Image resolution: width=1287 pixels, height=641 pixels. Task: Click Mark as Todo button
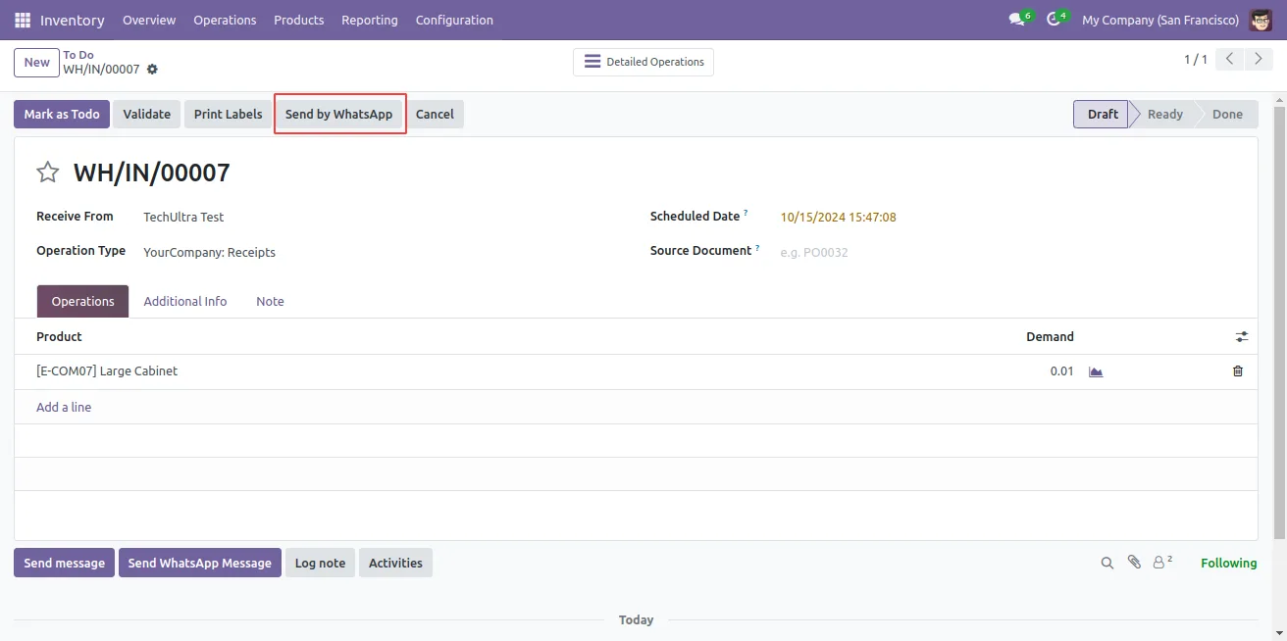(x=62, y=114)
